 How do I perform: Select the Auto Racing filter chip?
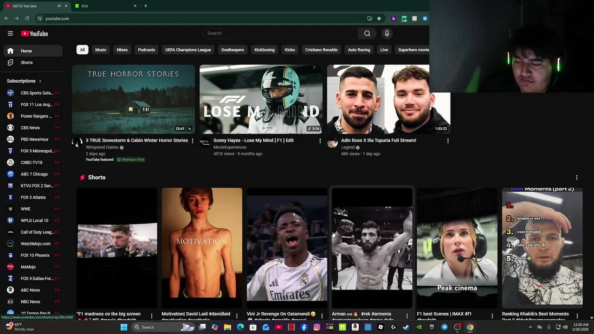pyautogui.click(x=359, y=50)
